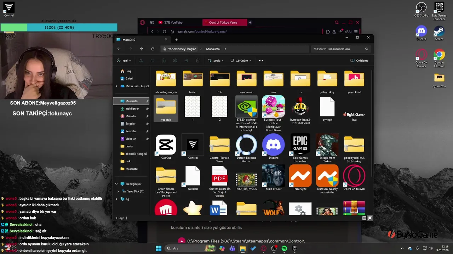Open the Görünüm view dropdown
The image size is (453, 254).
point(241,61)
